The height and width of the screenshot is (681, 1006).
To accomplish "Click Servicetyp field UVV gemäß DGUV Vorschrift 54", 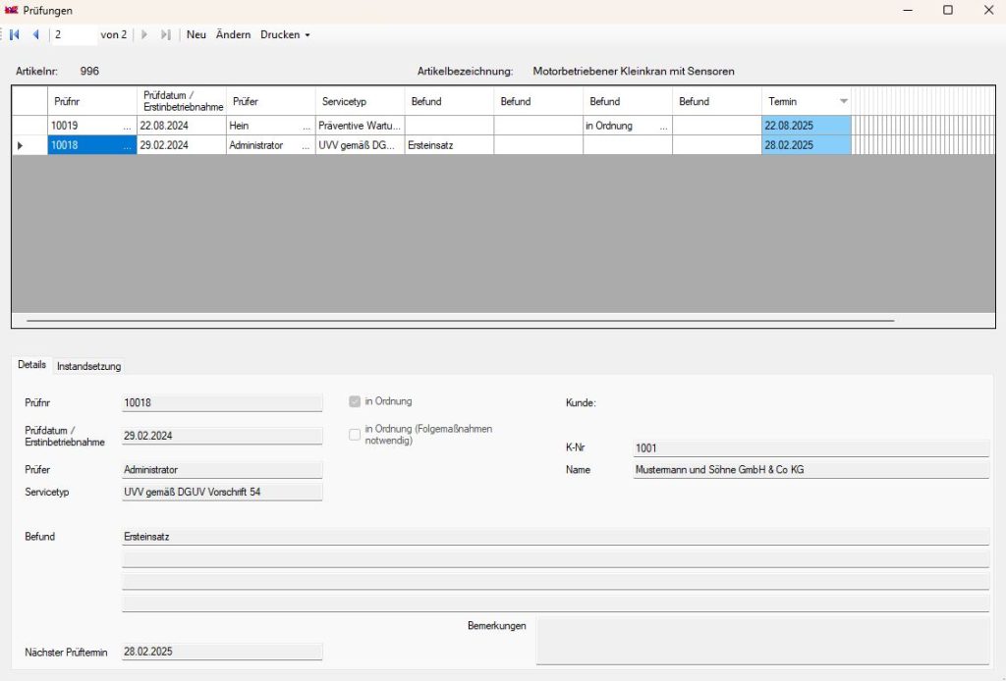I will pos(222,492).
